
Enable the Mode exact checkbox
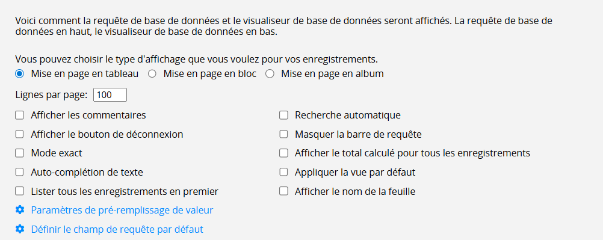point(20,153)
